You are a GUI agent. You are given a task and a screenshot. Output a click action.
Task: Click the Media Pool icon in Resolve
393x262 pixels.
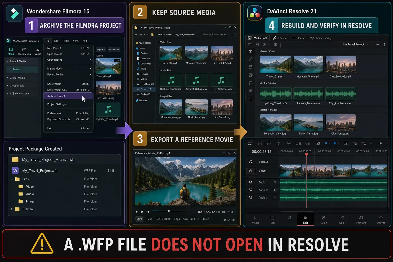[x=250, y=38]
